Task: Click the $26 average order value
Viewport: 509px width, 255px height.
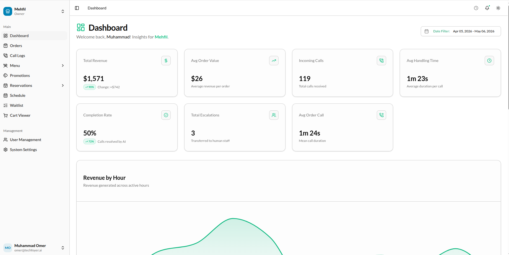Action: (197, 79)
